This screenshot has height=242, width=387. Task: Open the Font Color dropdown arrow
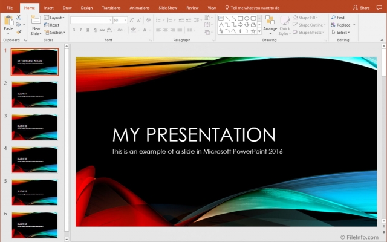click(149, 30)
